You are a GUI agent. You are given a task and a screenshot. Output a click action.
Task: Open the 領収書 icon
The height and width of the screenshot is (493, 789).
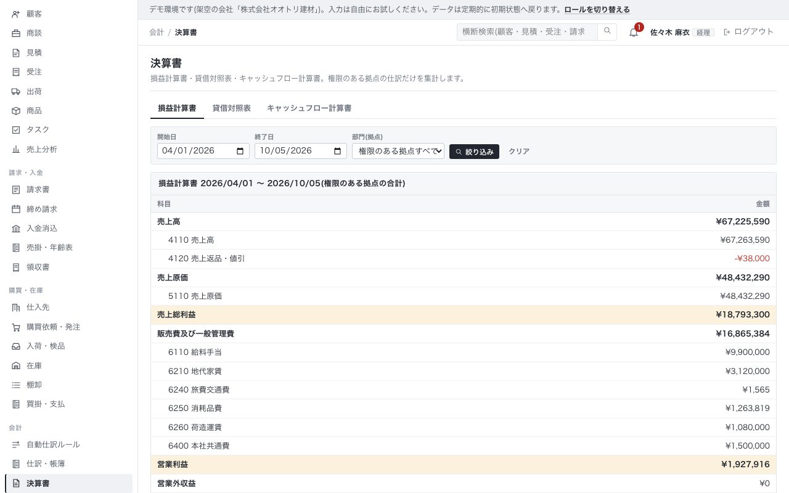[x=16, y=267]
